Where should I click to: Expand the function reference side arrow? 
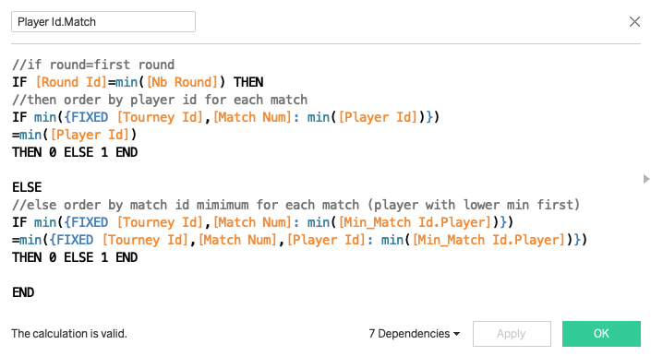pos(646,179)
